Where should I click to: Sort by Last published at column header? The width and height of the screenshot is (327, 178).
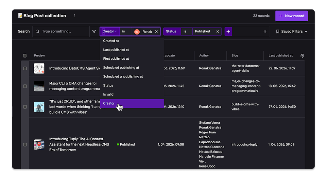click(281, 56)
